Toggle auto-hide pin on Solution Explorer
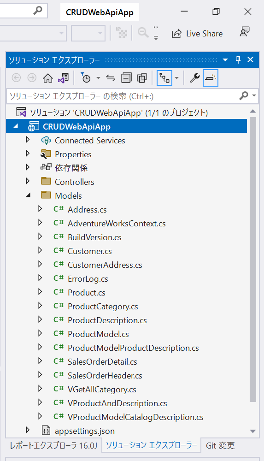The height and width of the screenshot is (461, 264). pyautogui.click(x=238, y=59)
